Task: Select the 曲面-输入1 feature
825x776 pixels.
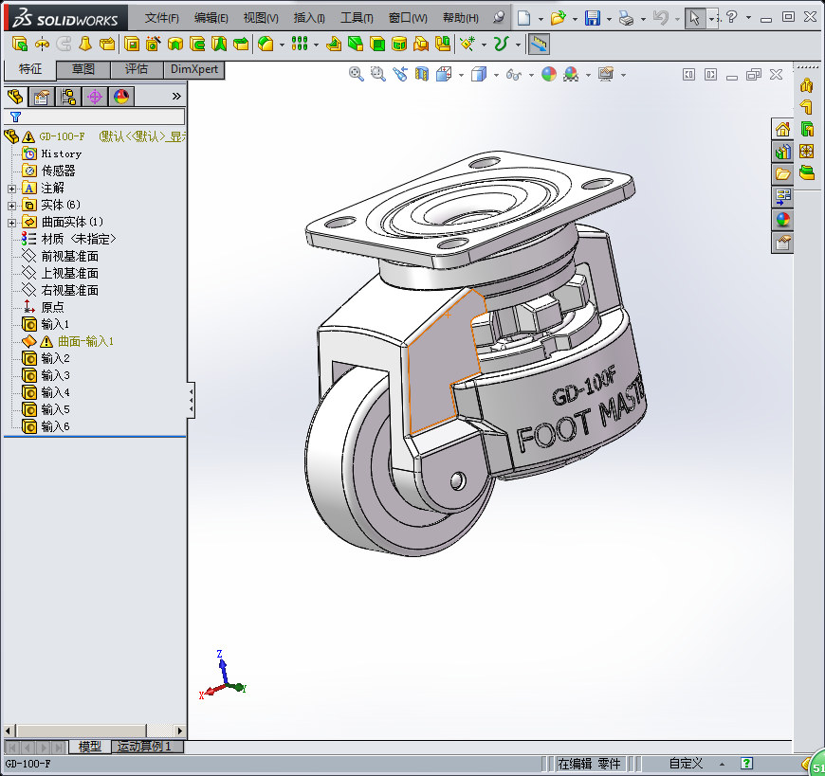Action: click(85, 341)
